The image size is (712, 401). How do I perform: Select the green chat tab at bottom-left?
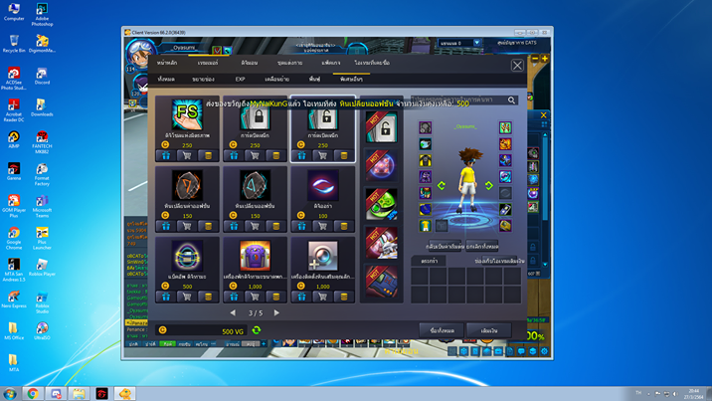tap(167, 344)
